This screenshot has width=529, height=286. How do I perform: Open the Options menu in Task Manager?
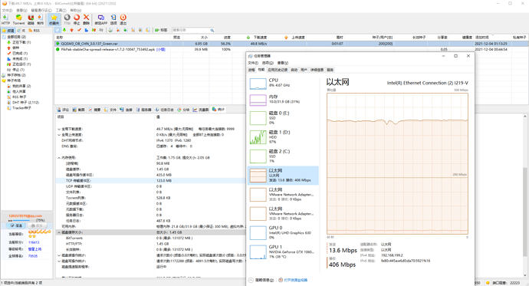click(268, 63)
